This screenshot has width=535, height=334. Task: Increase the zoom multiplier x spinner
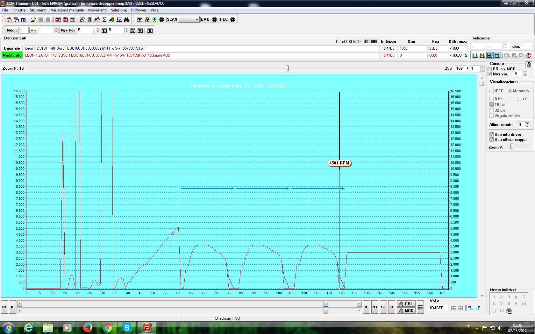[x=482, y=67]
